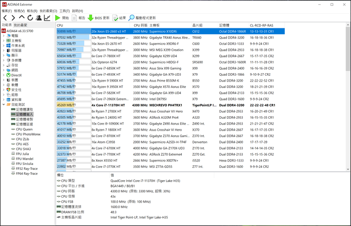The height and width of the screenshot is (226, 351).
Task: Open the 工具(T) menu
Action: (64, 11)
